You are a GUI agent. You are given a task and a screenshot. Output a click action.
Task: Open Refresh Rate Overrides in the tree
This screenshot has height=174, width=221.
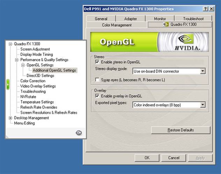pos(38,107)
